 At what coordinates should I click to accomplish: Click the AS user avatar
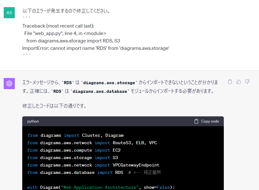click(9, 13)
